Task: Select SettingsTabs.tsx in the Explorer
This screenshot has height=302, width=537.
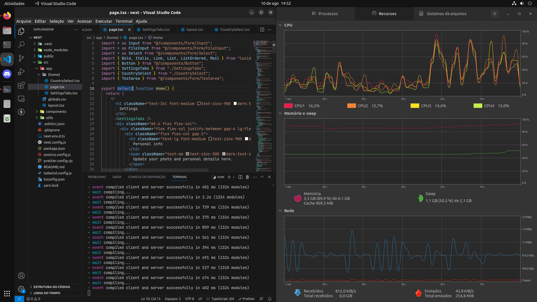Action: pyautogui.click(x=65, y=93)
